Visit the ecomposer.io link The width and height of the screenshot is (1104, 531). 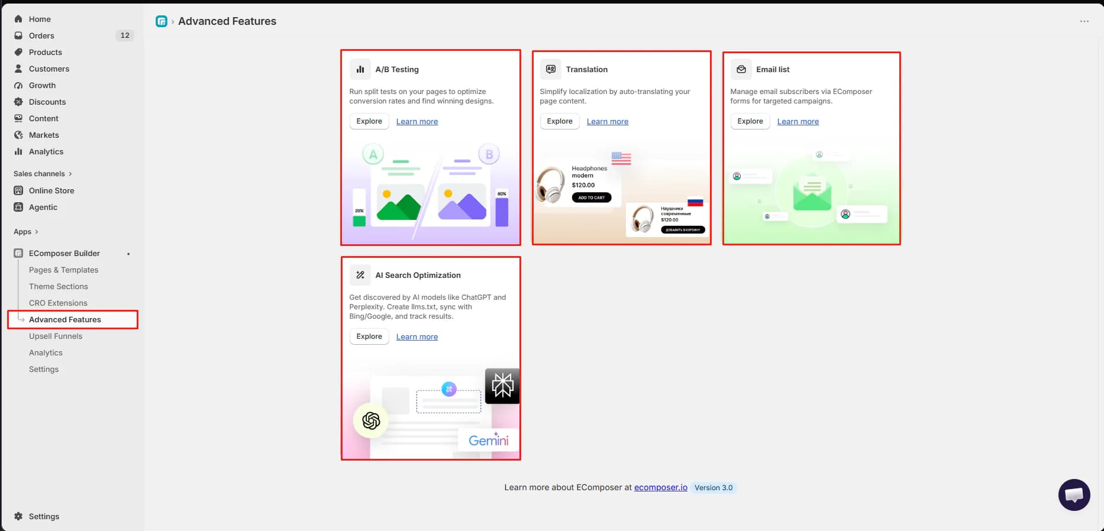661,487
